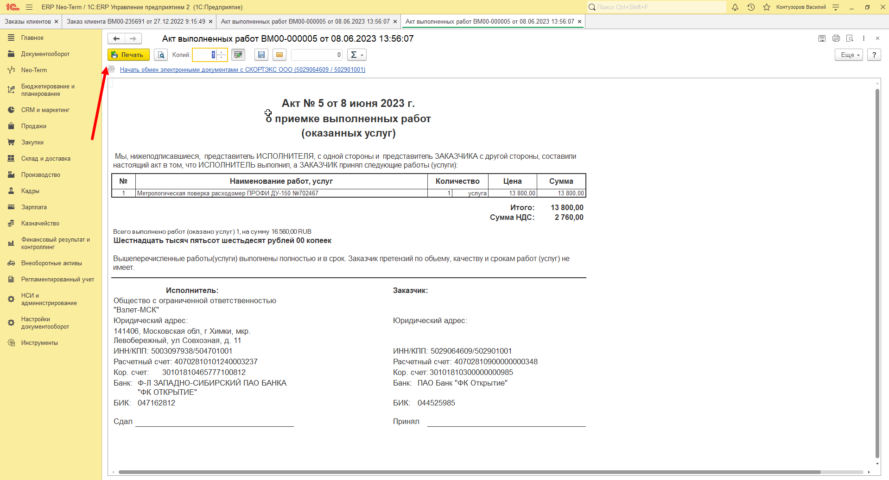Click the yellow Печать button

[128, 55]
